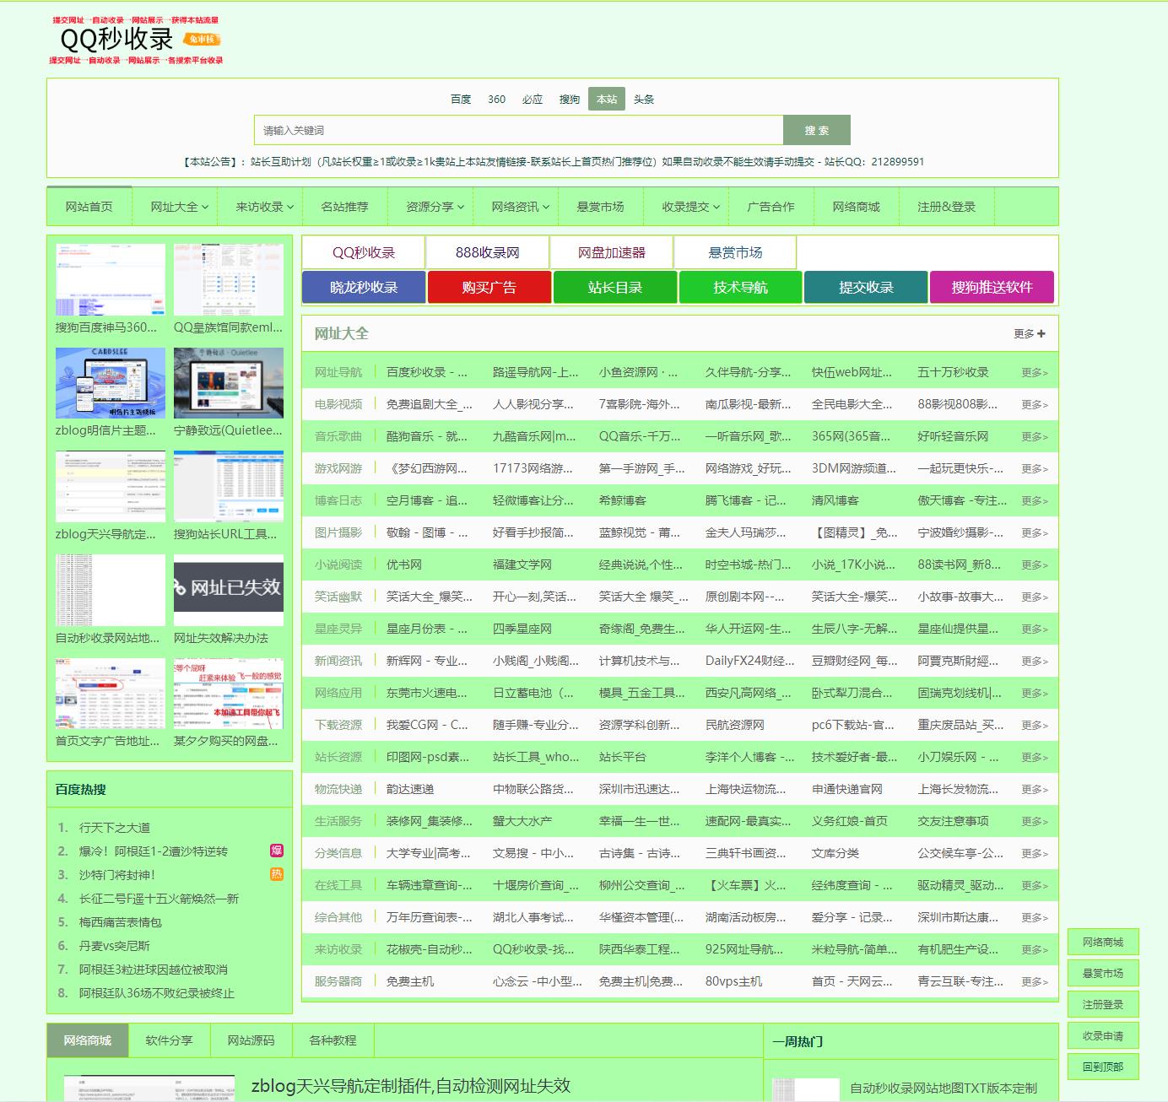Open hot search 梅西痛苦表情包

coord(121,922)
